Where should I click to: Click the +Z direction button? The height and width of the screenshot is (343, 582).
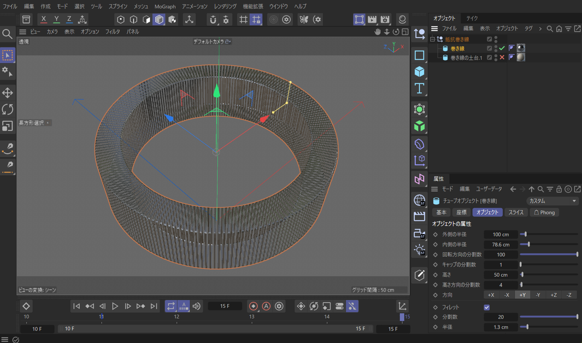click(x=553, y=295)
